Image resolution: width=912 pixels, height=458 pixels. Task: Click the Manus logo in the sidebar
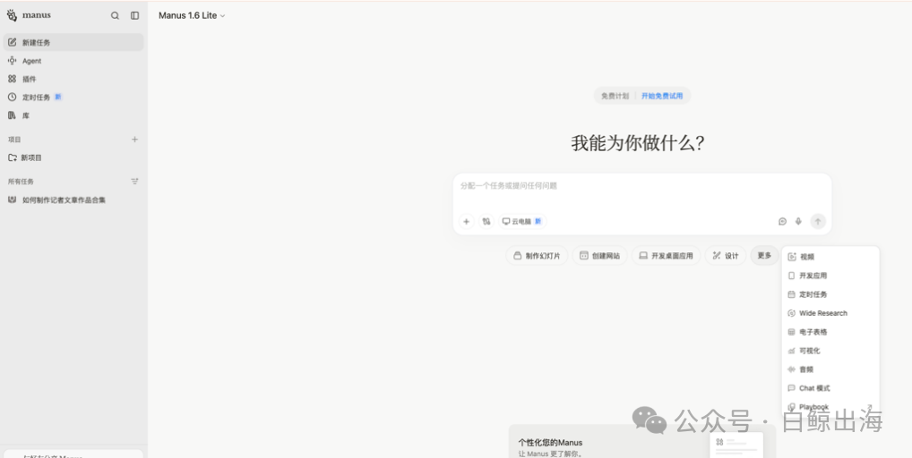click(29, 16)
